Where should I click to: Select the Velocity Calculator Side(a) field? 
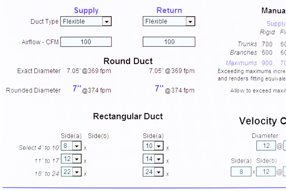pos(241,172)
